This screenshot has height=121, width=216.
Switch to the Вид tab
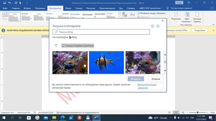(121, 8)
